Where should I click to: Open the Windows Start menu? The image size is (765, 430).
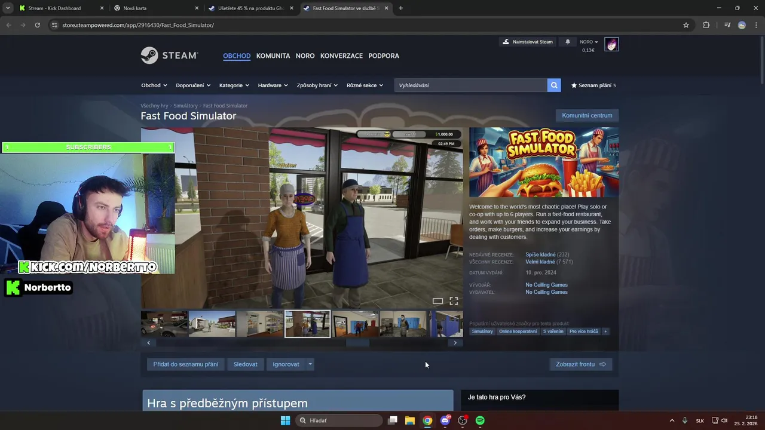(285, 420)
